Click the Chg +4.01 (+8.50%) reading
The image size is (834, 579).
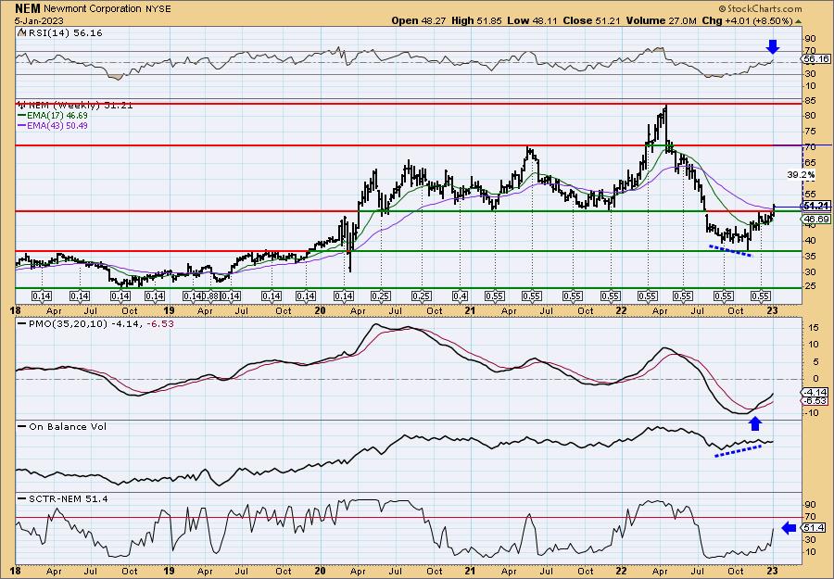click(747, 20)
